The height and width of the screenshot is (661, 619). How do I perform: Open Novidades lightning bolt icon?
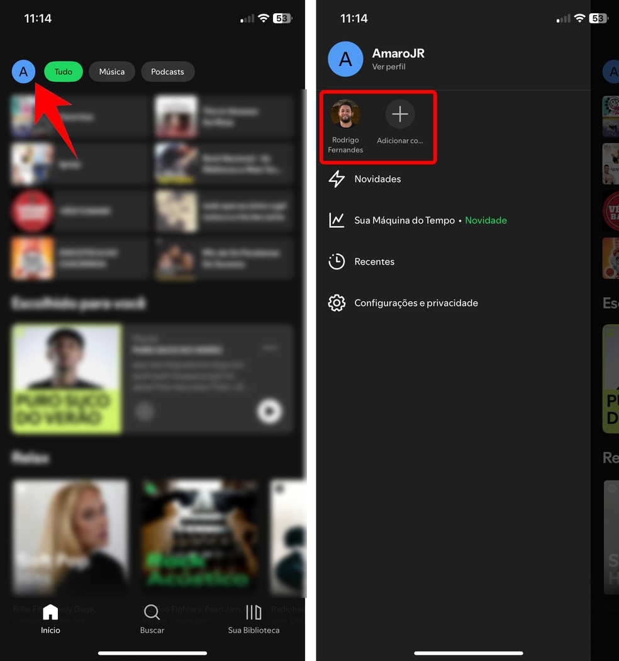(x=337, y=179)
